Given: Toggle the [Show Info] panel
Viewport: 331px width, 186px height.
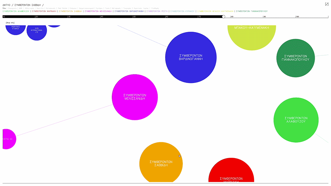Looking at the screenshot, I should [x=10, y=23].
